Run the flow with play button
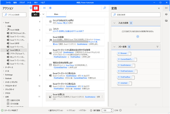 click(36, 8)
